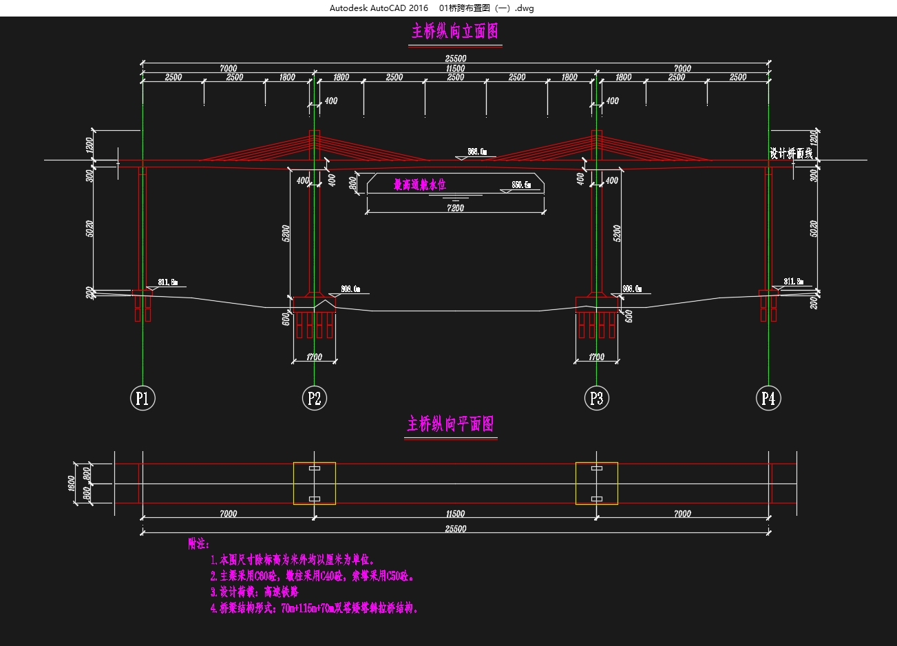This screenshot has width=897, height=646.
Task: Click the 868.0m elevation marker
Action: coord(477,152)
